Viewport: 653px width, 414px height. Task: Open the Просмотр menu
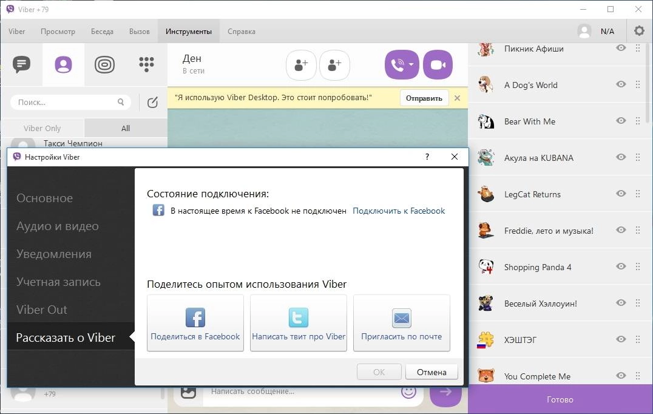coord(58,31)
